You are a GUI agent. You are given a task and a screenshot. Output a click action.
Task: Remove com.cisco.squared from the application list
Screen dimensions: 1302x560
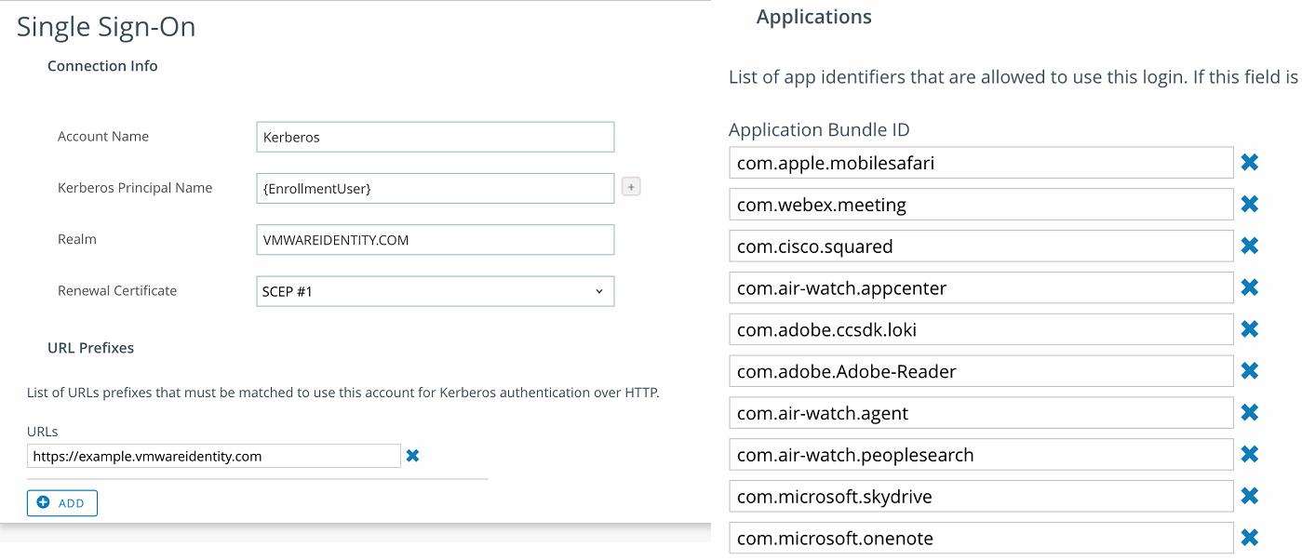tap(1250, 247)
